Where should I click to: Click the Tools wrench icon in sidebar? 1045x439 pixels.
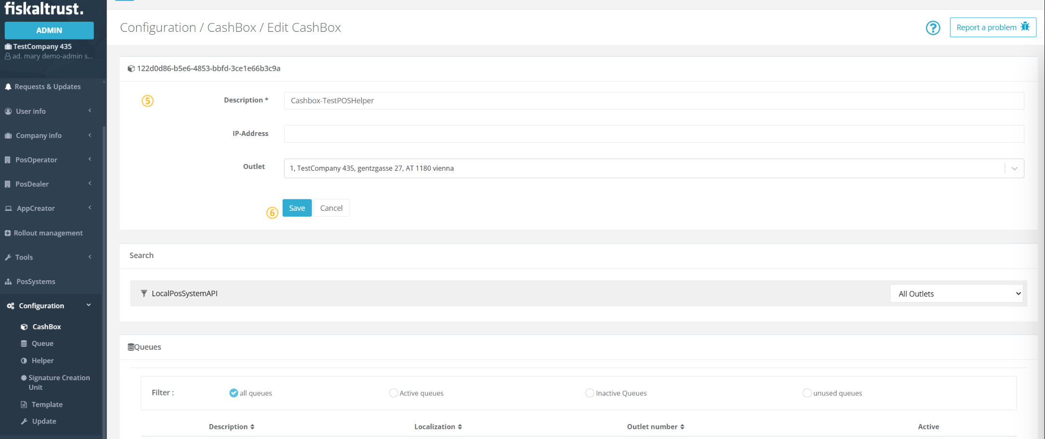[x=8, y=258]
